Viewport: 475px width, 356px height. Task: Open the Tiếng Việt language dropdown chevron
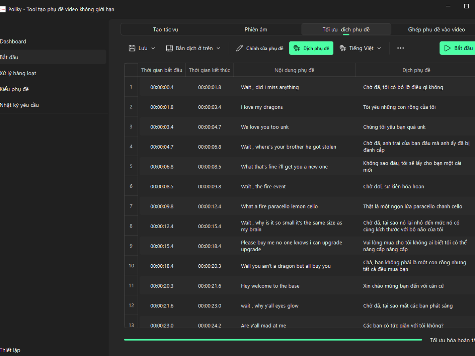tap(379, 48)
